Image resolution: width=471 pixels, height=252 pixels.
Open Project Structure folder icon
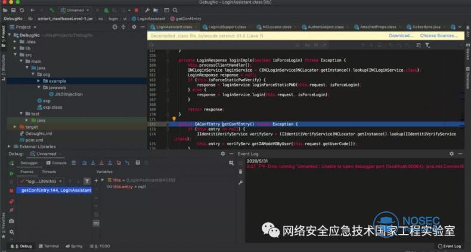[x=156, y=10]
